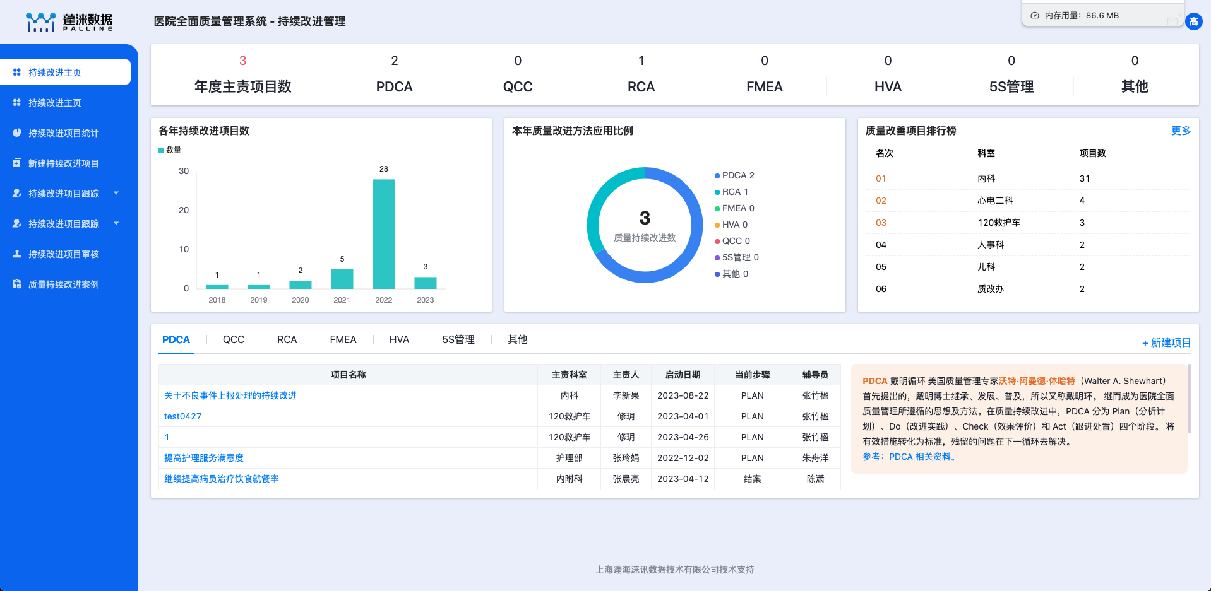Click the icon beside 新建持续改进项目
This screenshot has height=591, width=1211.
coord(17,163)
